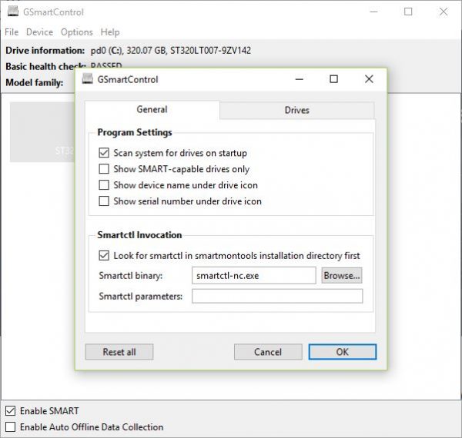
Task: Focus the Smartctl binary input field
Action: tap(253, 275)
